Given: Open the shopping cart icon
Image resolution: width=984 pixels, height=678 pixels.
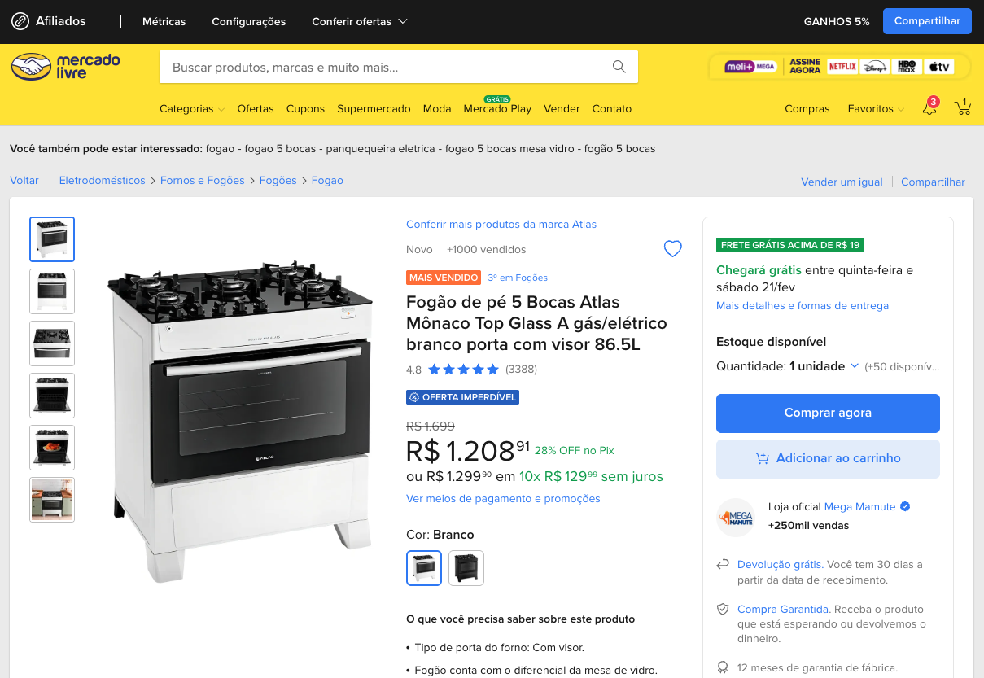Looking at the screenshot, I should pyautogui.click(x=963, y=107).
